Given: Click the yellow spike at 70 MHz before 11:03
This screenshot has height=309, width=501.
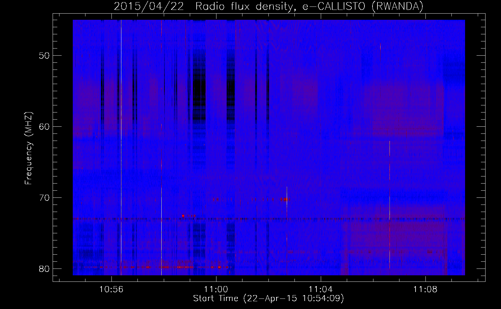Looking at the screenshot, I should click(x=287, y=202).
